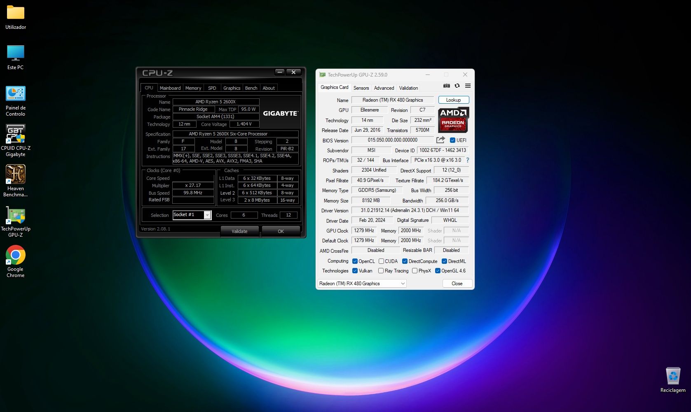Refresh GPU-Z data with the refresh icon

(x=457, y=86)
